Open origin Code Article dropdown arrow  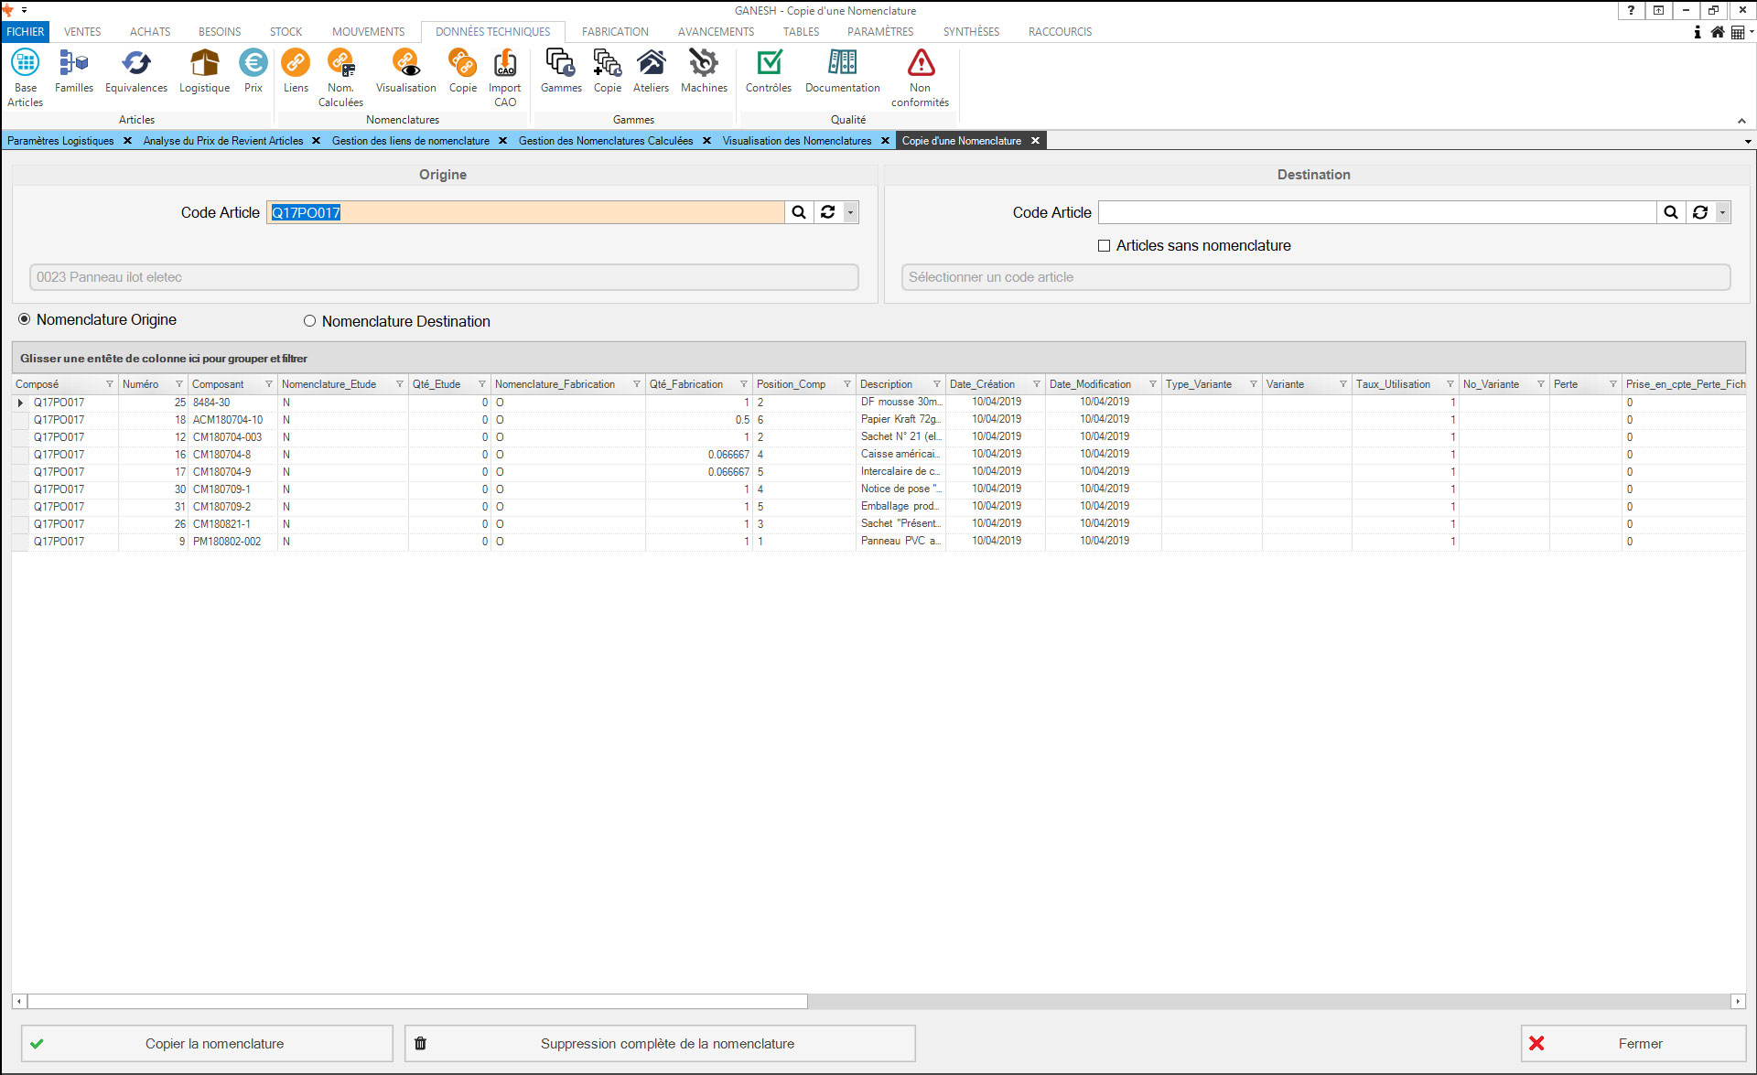[x=850, y=212]
